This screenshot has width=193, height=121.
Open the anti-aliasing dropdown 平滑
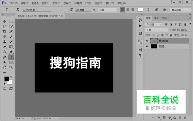point(107,10)
